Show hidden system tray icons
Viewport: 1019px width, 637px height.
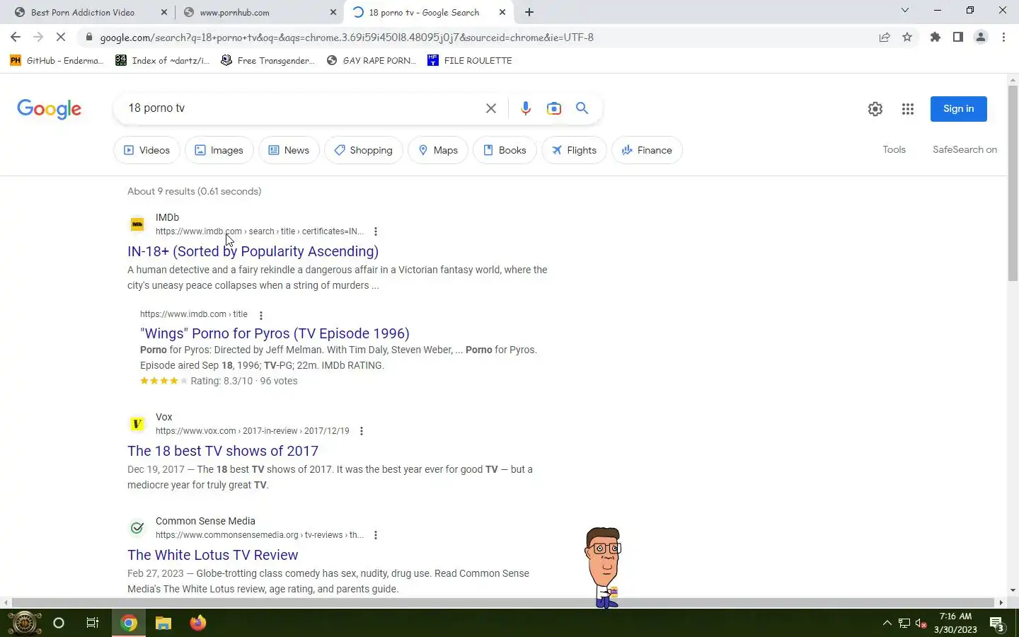point(887,624)
